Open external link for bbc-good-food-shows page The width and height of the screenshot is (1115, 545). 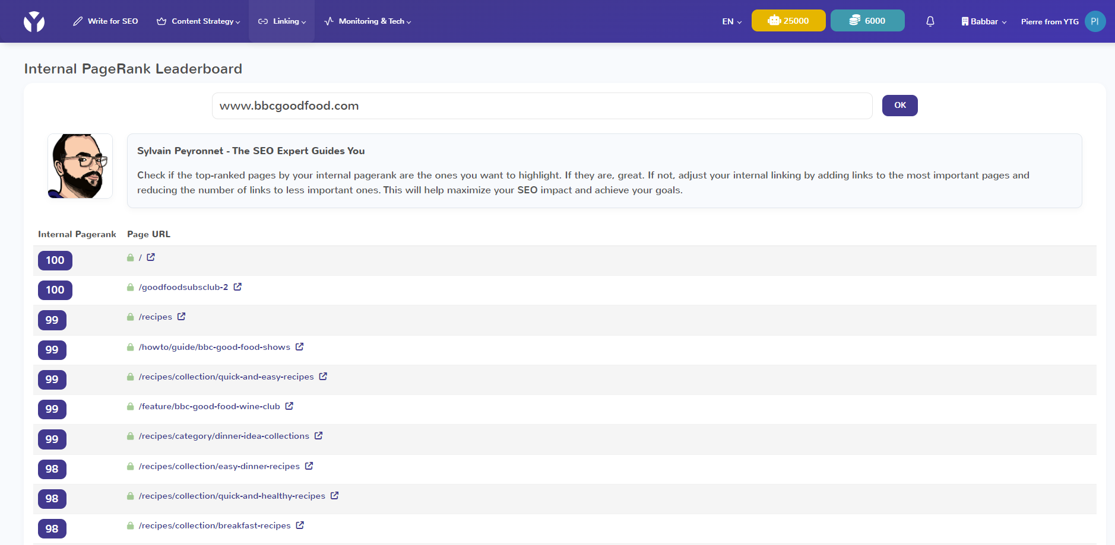[x=299, y=347]
